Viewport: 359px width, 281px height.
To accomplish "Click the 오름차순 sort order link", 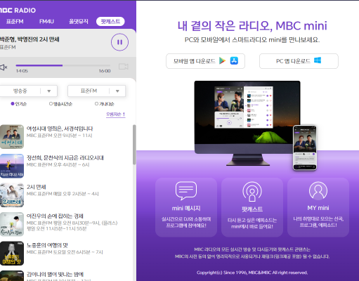I will [116, 115].
